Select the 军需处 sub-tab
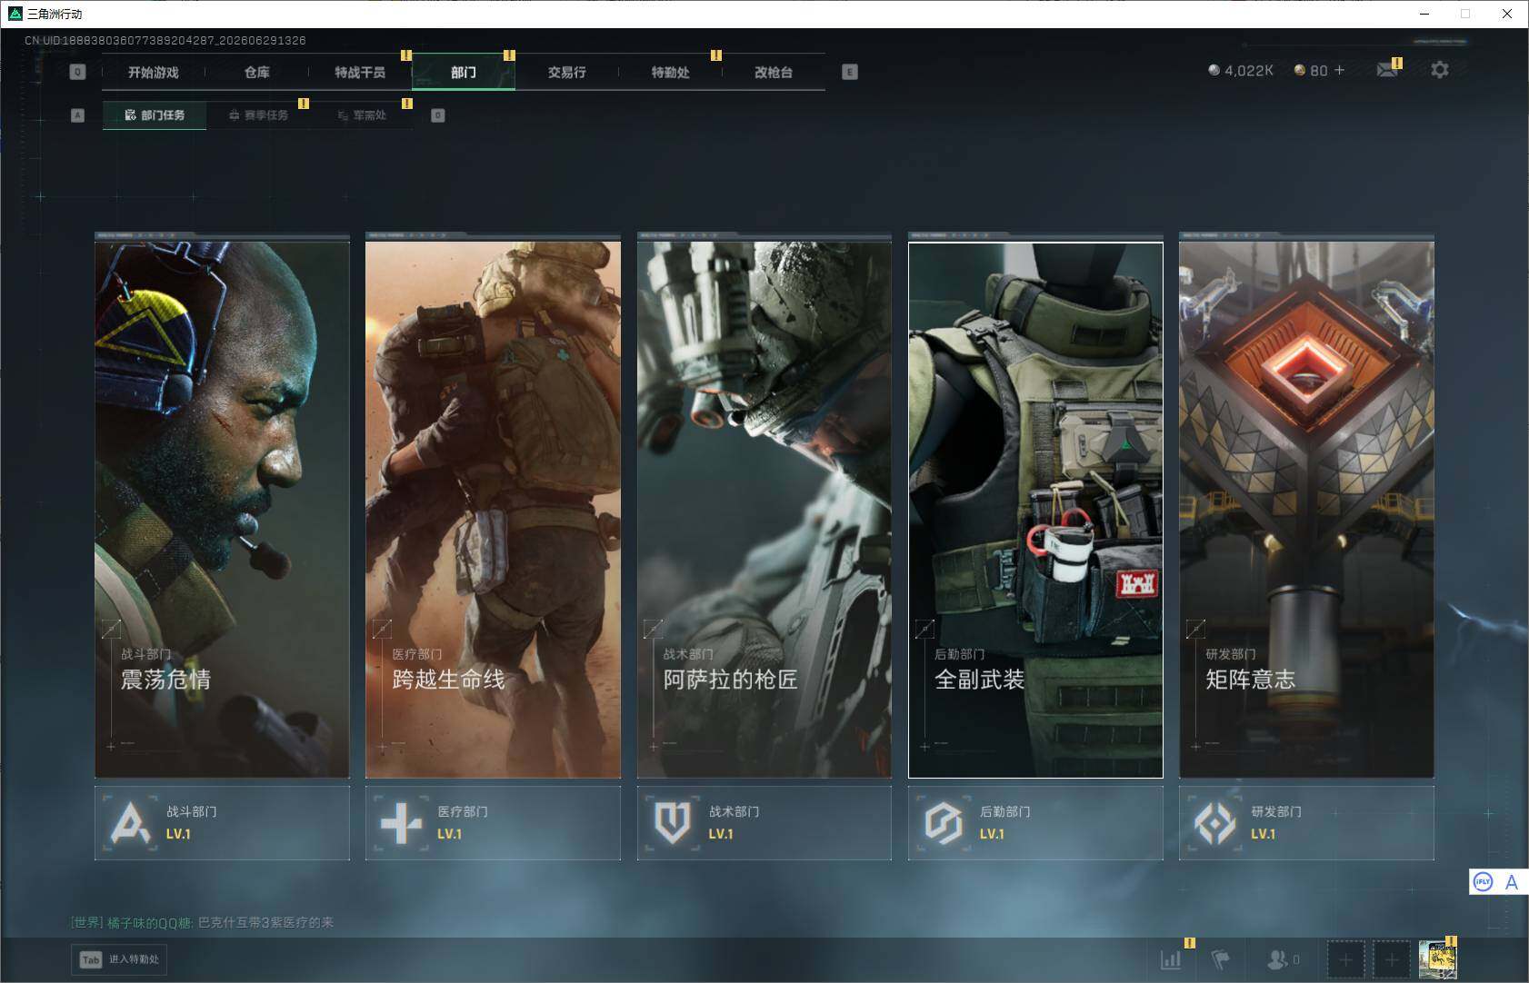 coord(362,115)
